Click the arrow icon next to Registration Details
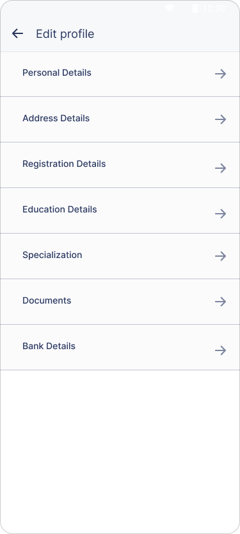 click(x=220, y=168)
